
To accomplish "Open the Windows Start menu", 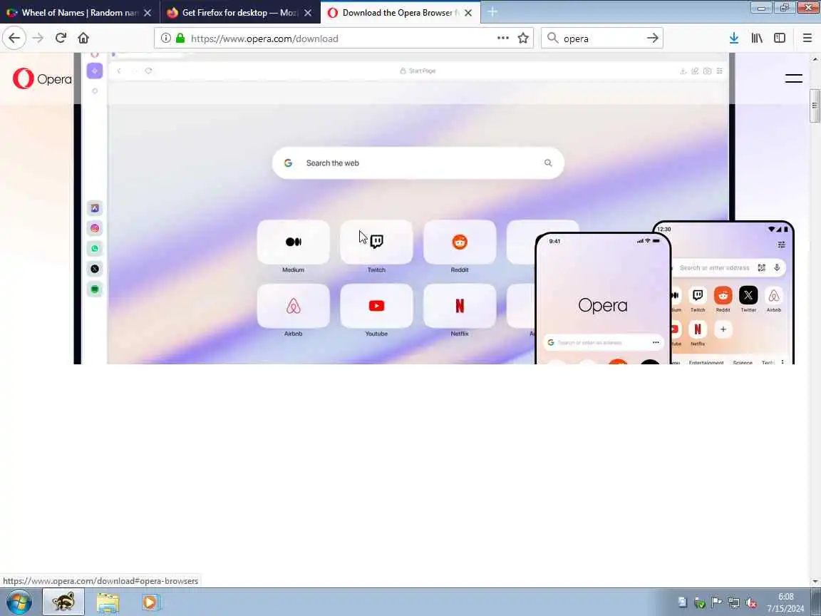I will [x=19, y=602].
